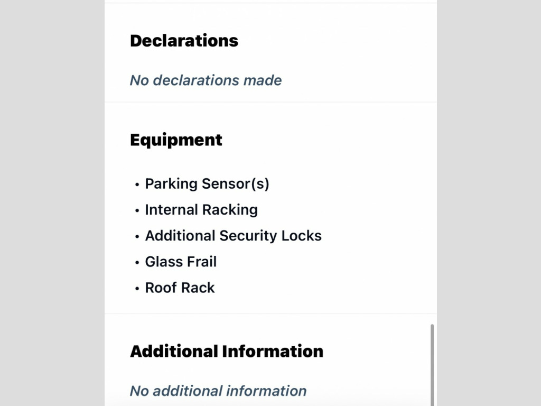Click the bullet beside Parking Sensor(s)
The width and height of the screenshot is (541, 406).
point(137,184)
